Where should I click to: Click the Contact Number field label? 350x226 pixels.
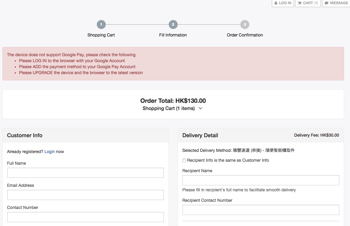[22, 207]
